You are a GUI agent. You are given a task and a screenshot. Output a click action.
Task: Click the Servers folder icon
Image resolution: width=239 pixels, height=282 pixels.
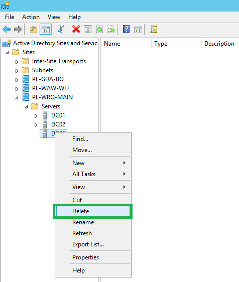click(35, 106)
